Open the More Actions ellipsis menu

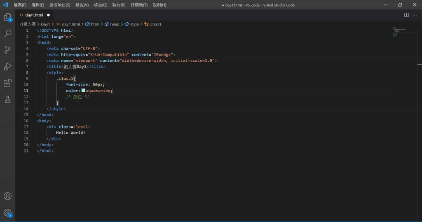pyautogui.click(x=415, y=15)
